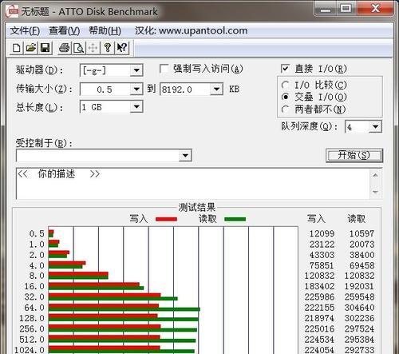Minimize the ATTO Disk Benchmark window
Image resolution: width=399 pixels, height=354 pixels.
point(326,9)
